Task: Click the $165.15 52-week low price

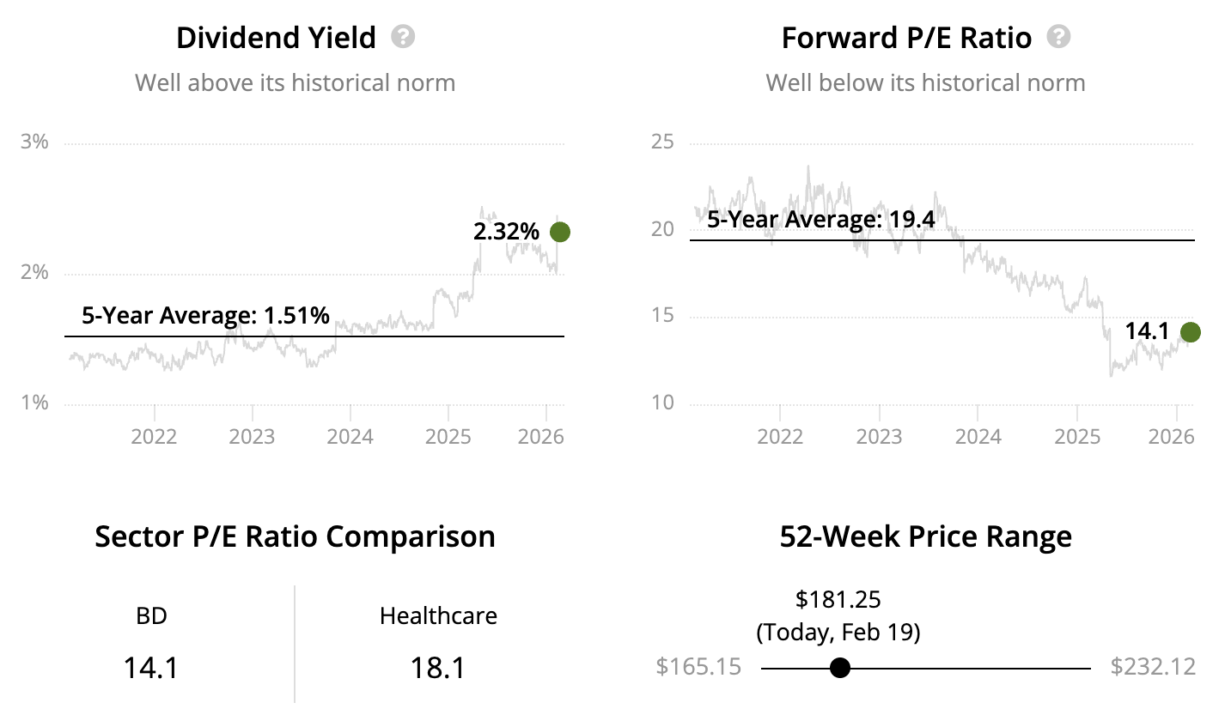Action: (698, 667)
